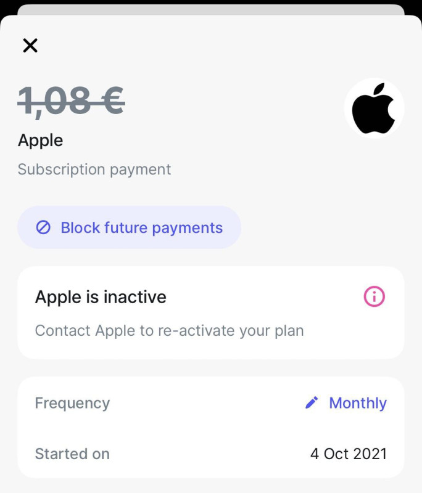Image resolution: width=422 pixels, height=493 pixels.
Task: Tap the crossed-out 1,08 € amount
Action: pyautogui.click(x=72, y=100)
